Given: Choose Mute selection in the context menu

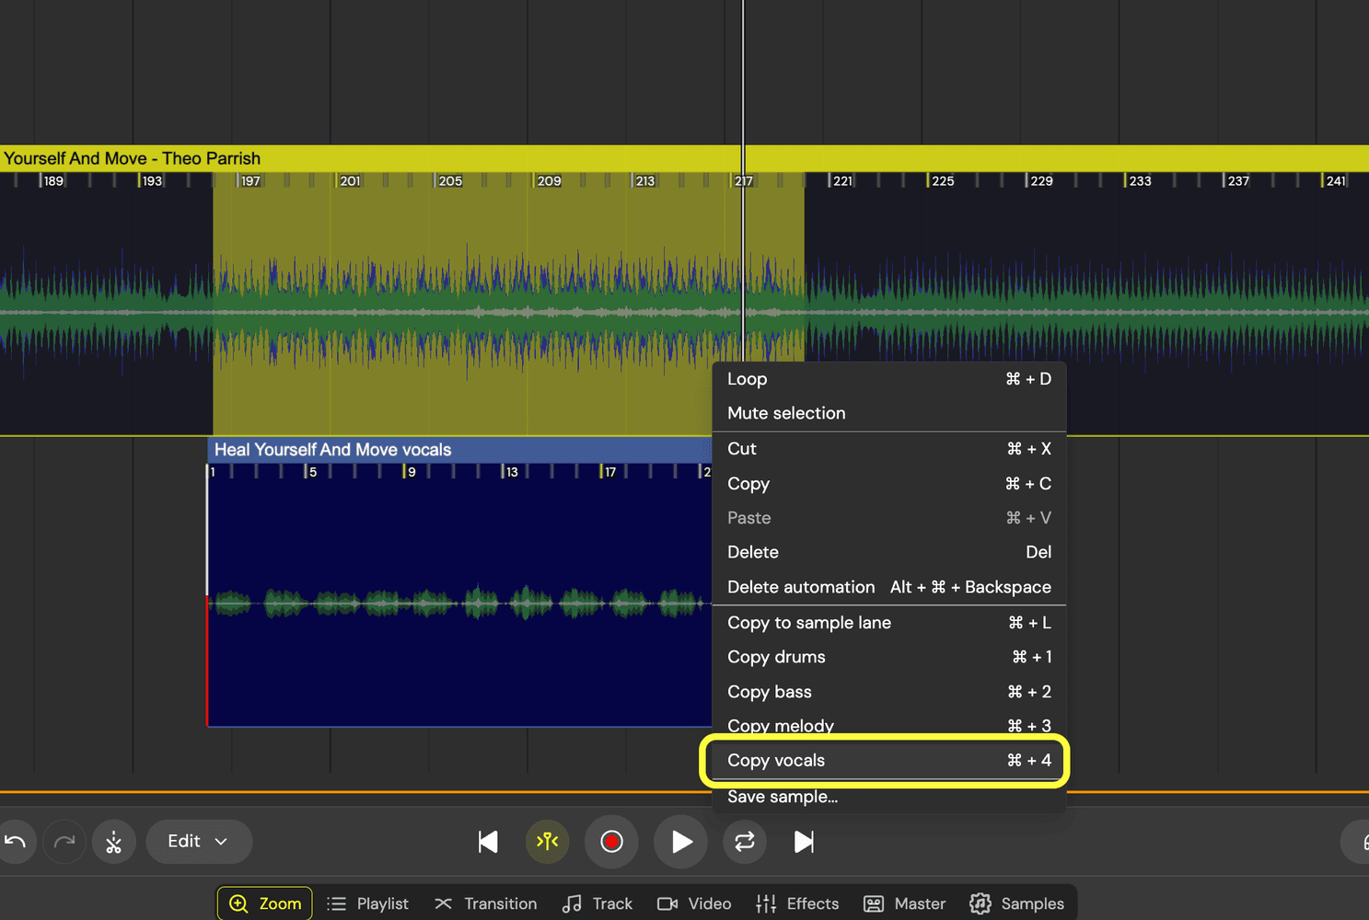Looking at the screenshot, I should click(785, 413).
